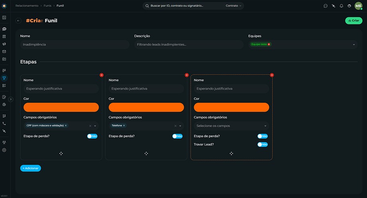
Task: Click the Nome field showing Inadimplência
Action: click(x=75, y=44)
